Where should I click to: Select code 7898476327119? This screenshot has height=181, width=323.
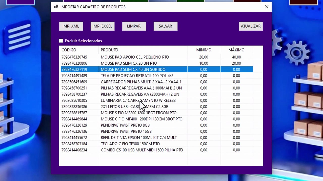(x=74, y=70)
